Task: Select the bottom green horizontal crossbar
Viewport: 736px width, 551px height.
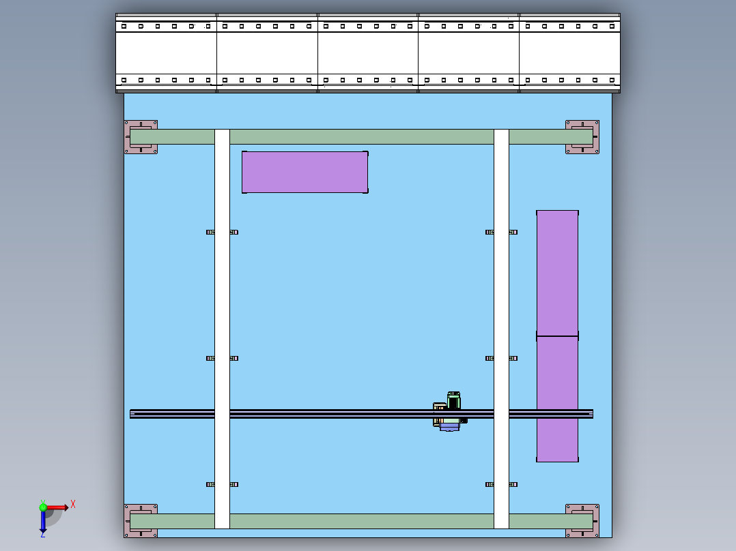Action: click(361, 521)
